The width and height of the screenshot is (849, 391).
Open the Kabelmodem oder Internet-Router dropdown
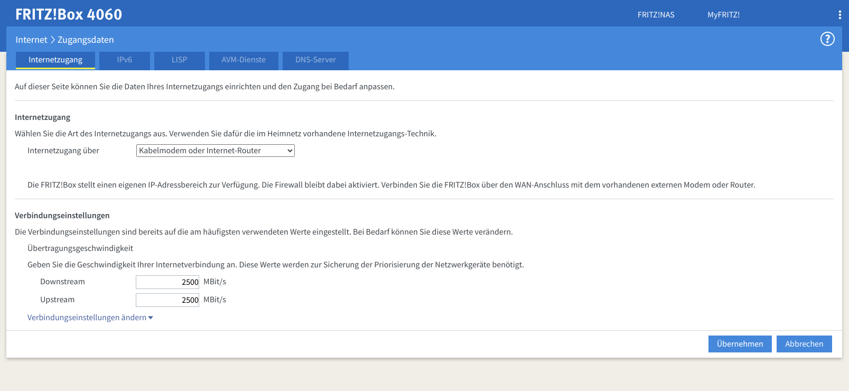[215, 151]
